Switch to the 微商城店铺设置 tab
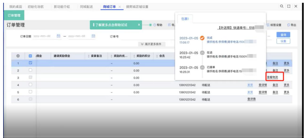The width and height of the screenshot is (304, 138). click(137, 7)
